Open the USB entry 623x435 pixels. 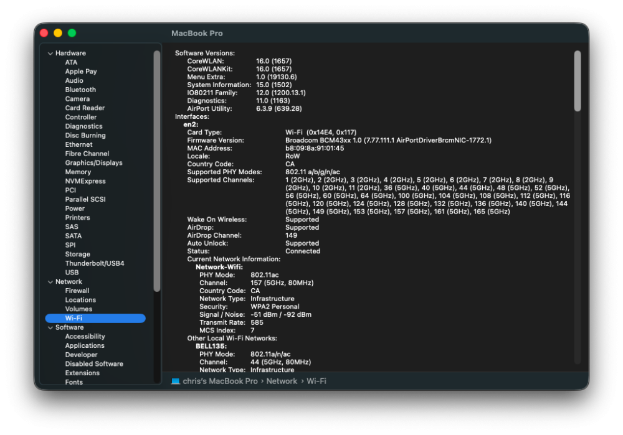click(x=72, y=273)
